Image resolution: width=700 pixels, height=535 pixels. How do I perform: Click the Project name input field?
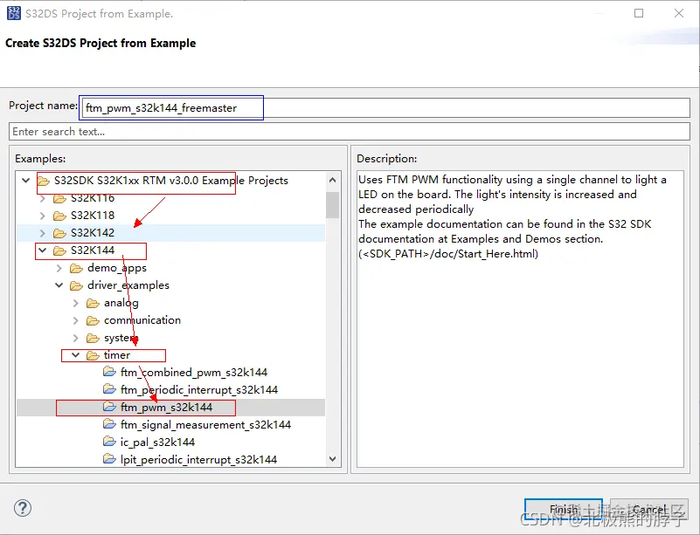[x=385, y=108]
